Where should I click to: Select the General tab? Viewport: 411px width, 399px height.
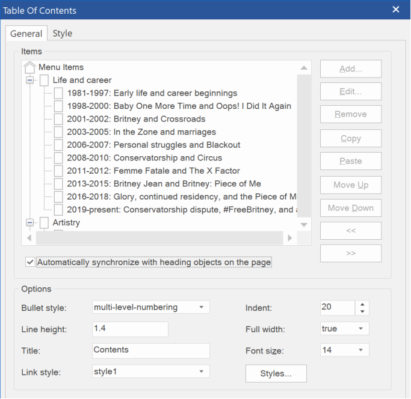point(26,34)
